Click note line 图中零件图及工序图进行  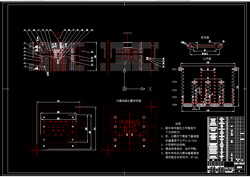pos(181,128)
